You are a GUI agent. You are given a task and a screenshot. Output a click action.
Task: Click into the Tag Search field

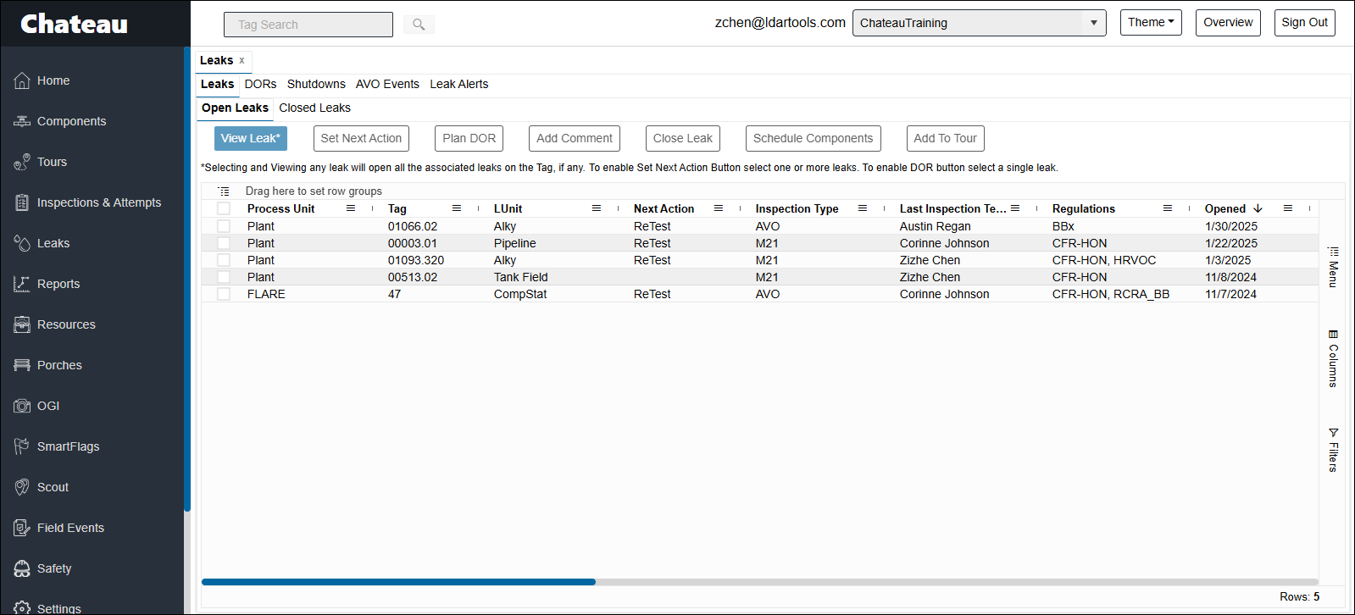pos(308,25)
